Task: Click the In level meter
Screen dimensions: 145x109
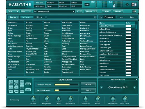Action: [x=105, y=4]
